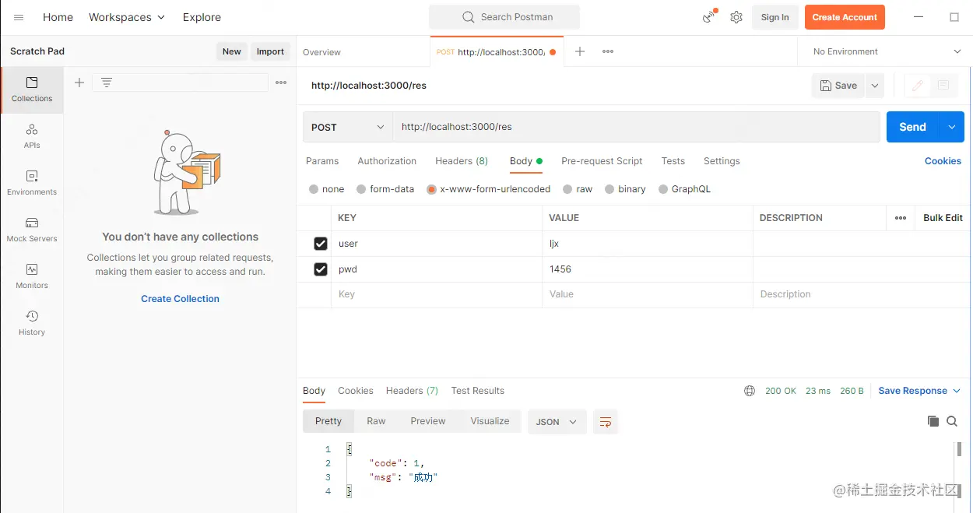
Task: Click the Import button
Action: 270,51
